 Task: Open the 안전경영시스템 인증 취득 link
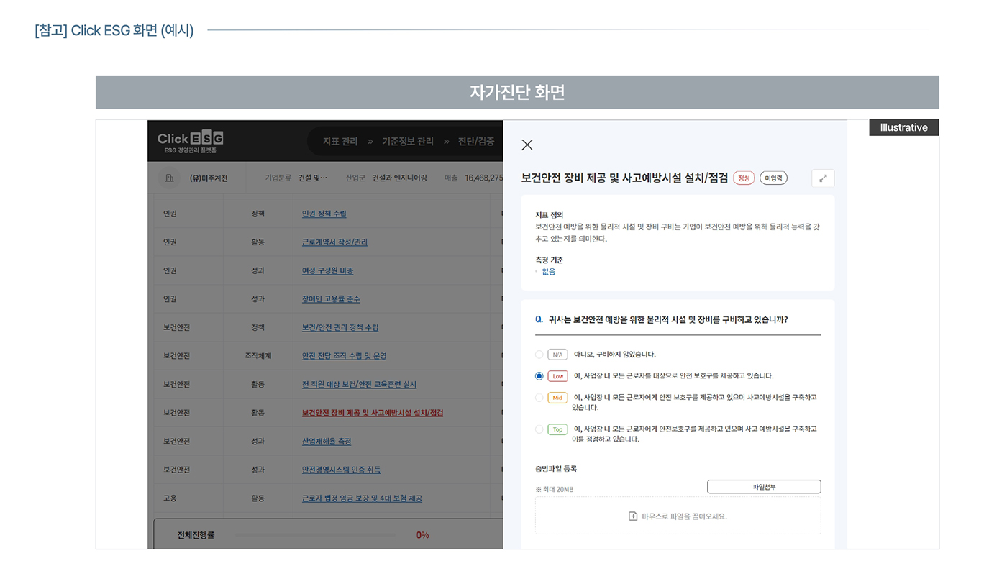pos(342,470)
